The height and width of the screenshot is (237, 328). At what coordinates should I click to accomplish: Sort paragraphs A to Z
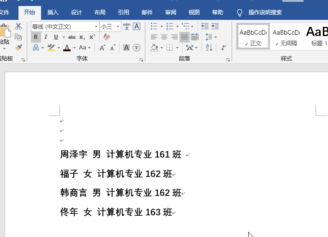209,48
